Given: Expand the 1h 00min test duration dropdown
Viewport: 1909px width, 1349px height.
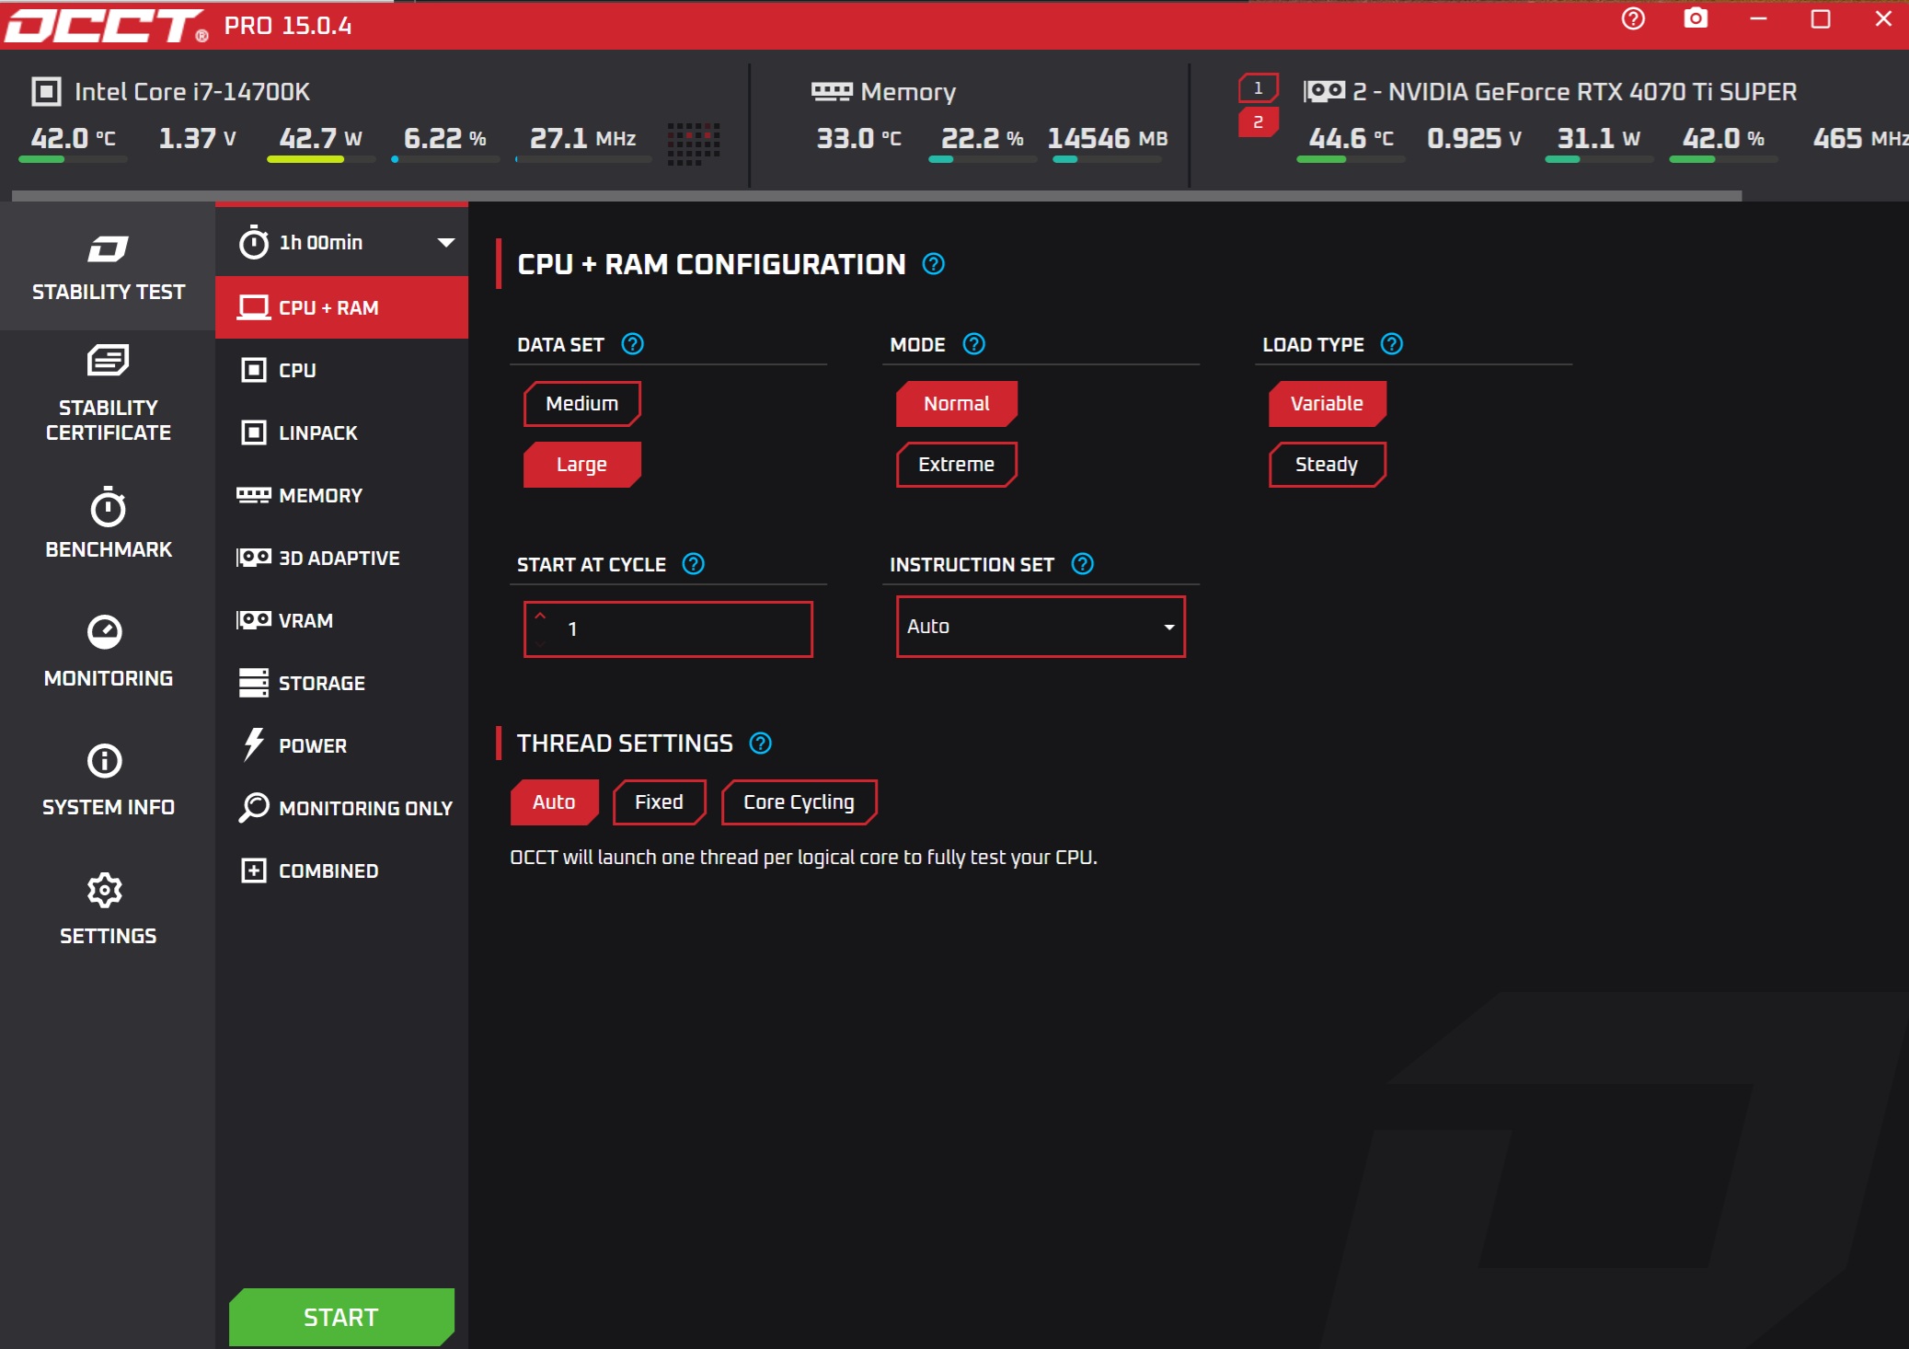Looking at the screenshot, I should click(341, 242).
